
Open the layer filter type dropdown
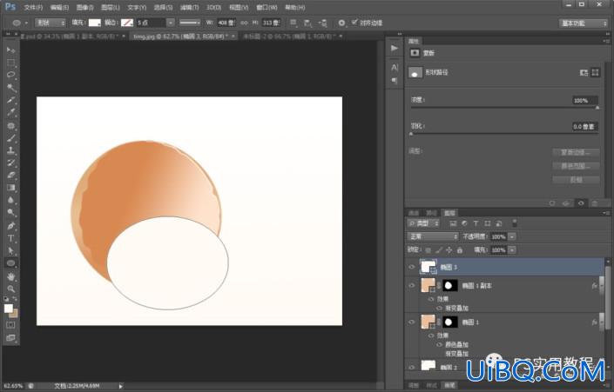(x=423, y=223)
